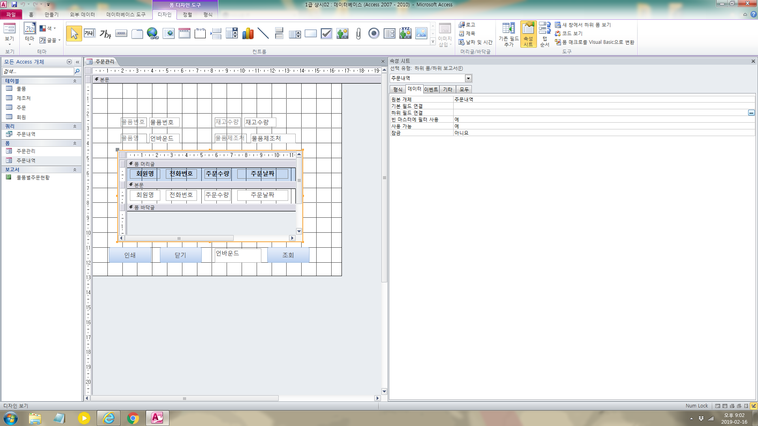Switch to design view in status bar
The width and height of the screenshot is (758, 426).
[x=753, y=405]
